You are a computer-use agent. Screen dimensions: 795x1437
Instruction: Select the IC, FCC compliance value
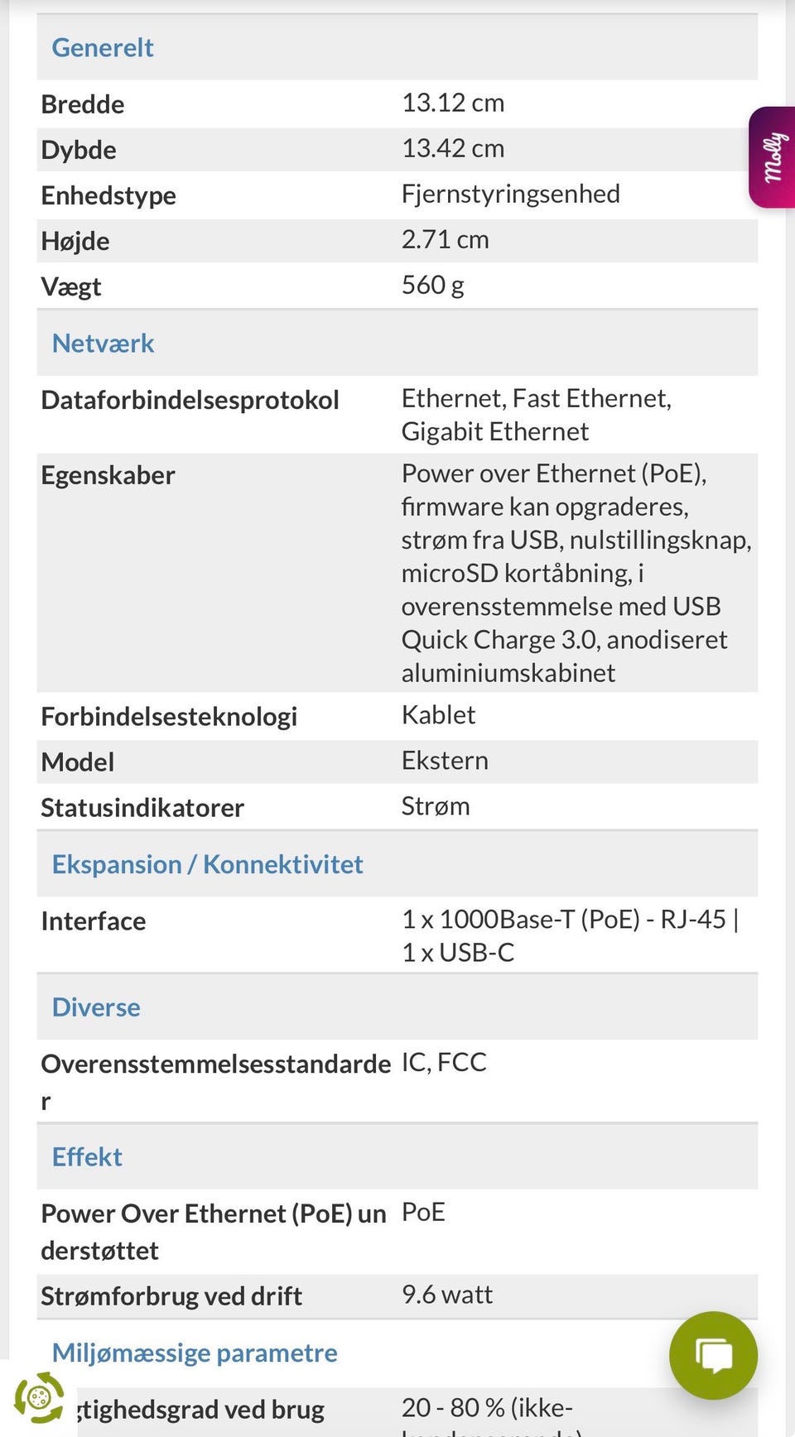(x=444, y=1062)
